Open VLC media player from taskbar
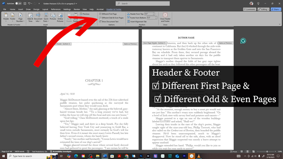The image size is (283, 159). pyautogui.click(x=199, y=156)
